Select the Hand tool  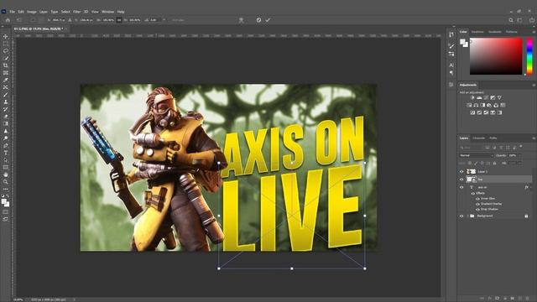click(6, 174)
